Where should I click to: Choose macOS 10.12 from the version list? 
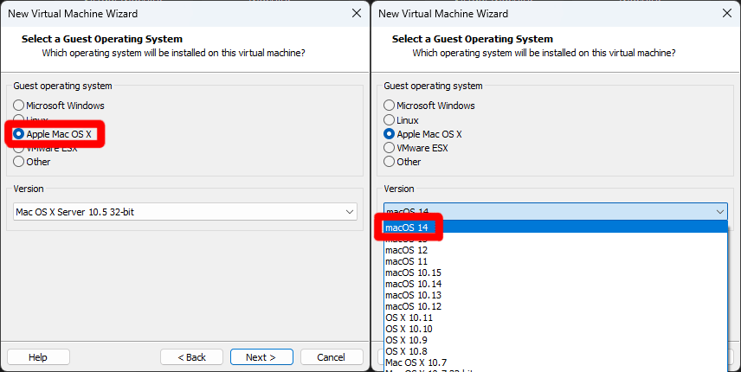[x=556, y=307]
